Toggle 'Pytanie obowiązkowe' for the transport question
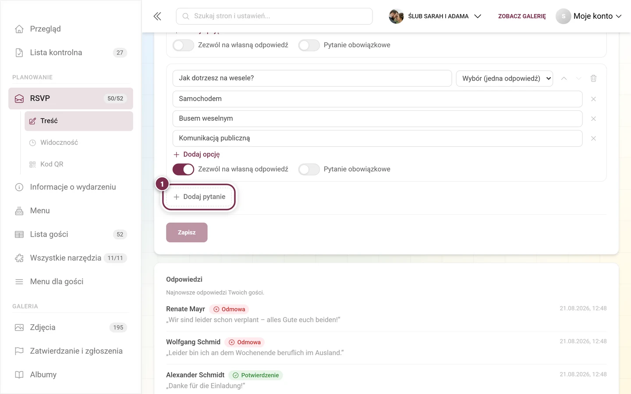631x394 pixels. click(309, 169)
